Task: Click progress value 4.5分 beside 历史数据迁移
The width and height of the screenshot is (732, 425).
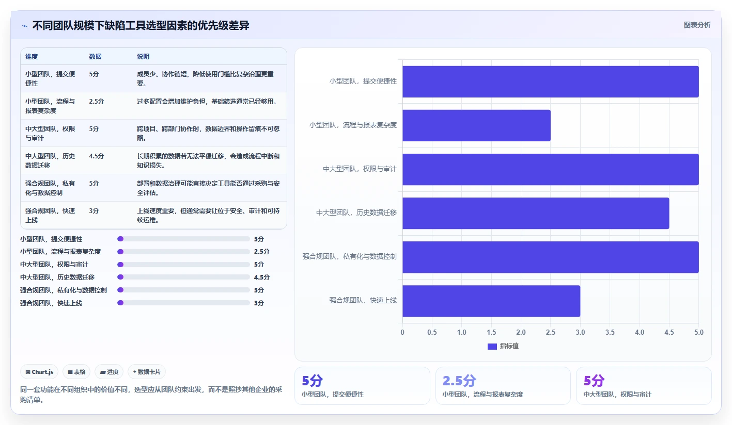Action: click(262, 277)
